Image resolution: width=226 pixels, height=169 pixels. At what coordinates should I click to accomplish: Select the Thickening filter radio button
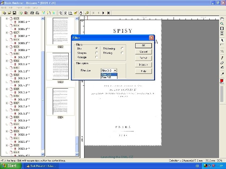tap(122, 49)
